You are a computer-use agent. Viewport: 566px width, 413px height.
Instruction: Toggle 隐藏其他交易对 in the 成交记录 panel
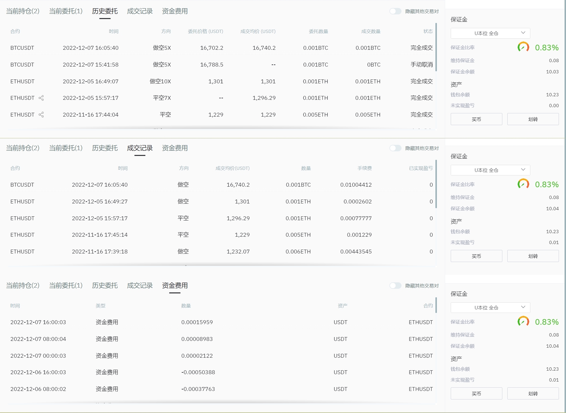(395, 148)
